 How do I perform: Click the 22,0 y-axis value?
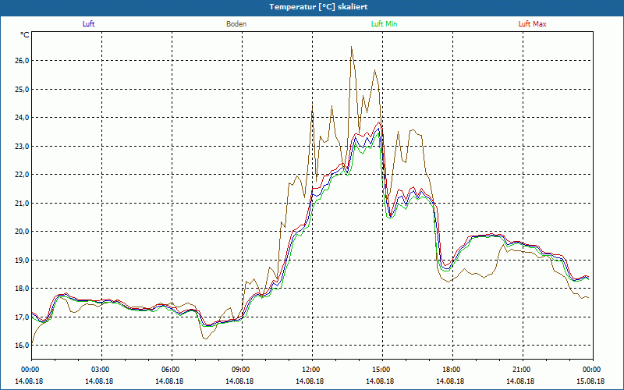pyautogui.click(x=23, y=175)
